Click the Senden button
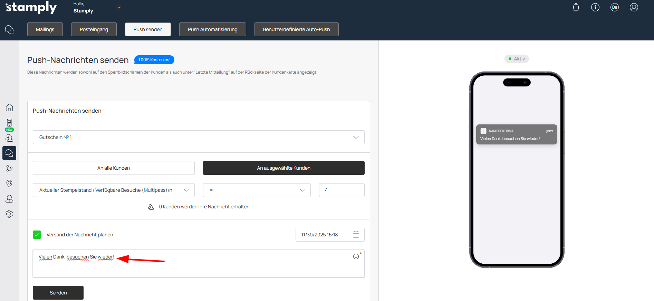Image resolution: width=654 pixels, height=301 pixels. [58, 293]
